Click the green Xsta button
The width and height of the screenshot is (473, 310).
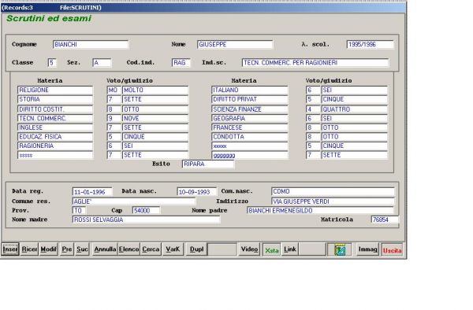(x=271, y=249)
